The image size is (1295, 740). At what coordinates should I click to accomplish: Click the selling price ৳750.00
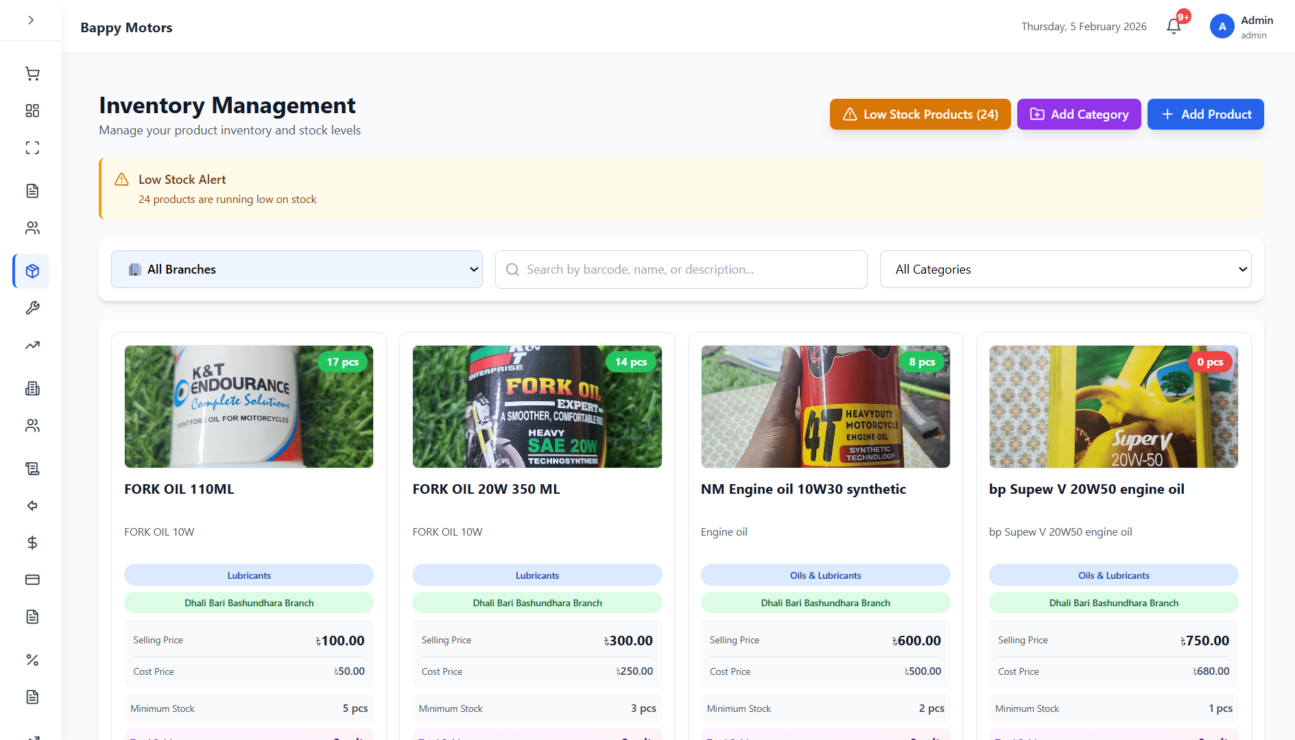(1204, 641)
